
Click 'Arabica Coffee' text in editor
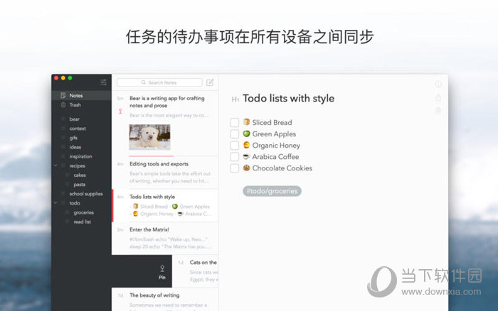click(x=275, y=157)
